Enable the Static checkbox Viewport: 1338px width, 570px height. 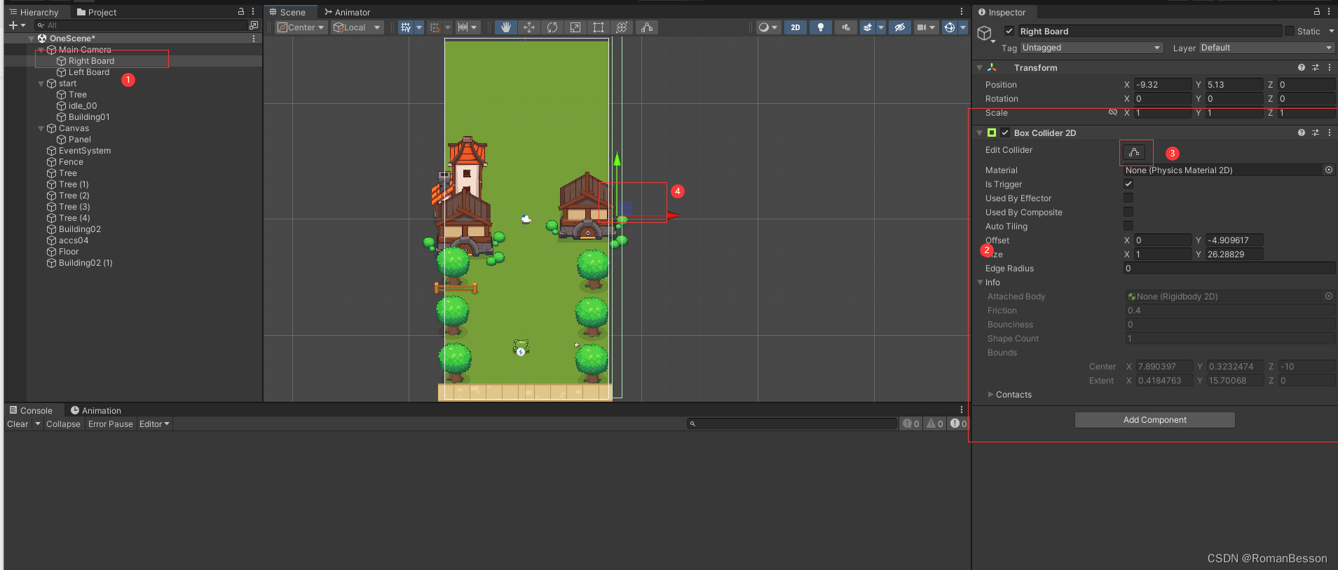(x=1290, y=31)
